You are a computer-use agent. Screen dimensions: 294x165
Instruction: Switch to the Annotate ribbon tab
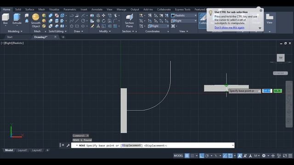(x=97, y=9)
